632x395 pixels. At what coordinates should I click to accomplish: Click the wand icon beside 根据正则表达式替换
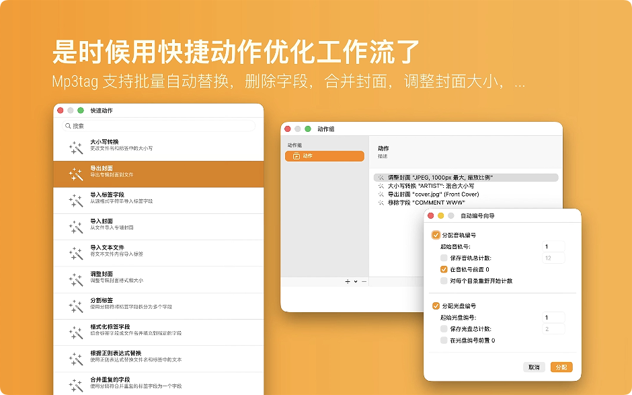tap(76, 359)
